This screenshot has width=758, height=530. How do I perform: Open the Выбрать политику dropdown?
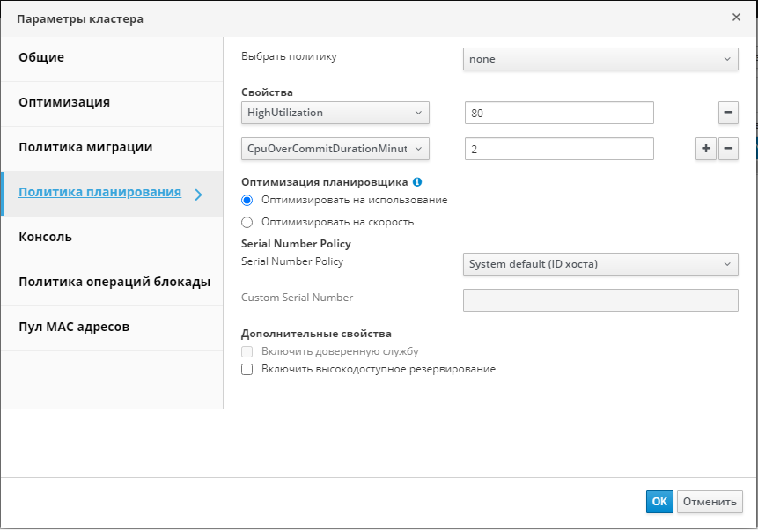coord(600,59)
